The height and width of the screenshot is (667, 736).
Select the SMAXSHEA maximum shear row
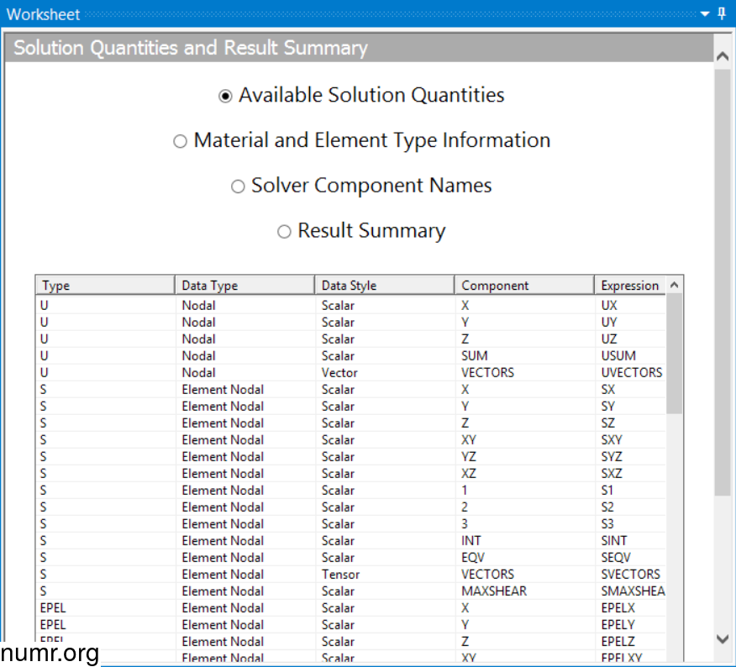[x=336, y=591]
